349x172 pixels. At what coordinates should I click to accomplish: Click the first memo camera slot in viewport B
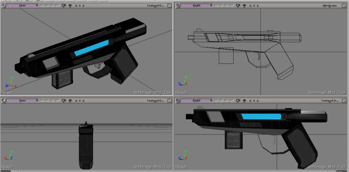216,5
